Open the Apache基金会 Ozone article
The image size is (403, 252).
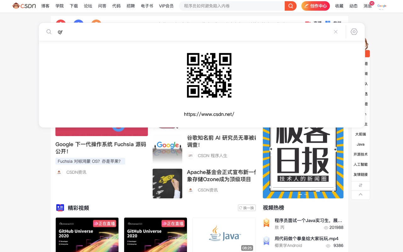tap(221, 176)
